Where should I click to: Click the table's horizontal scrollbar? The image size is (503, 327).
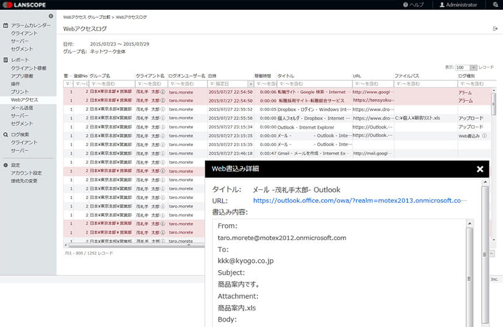137,245
